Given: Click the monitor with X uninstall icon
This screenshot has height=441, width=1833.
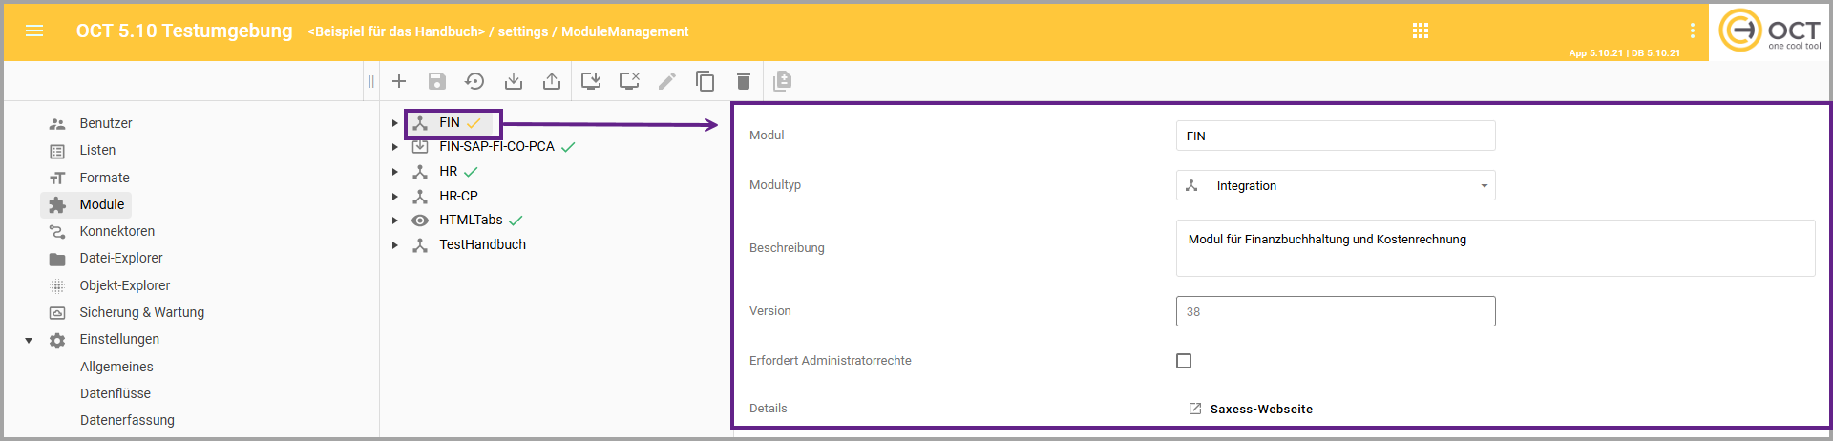Looking at the screenshot, I should tap(629, 81).
